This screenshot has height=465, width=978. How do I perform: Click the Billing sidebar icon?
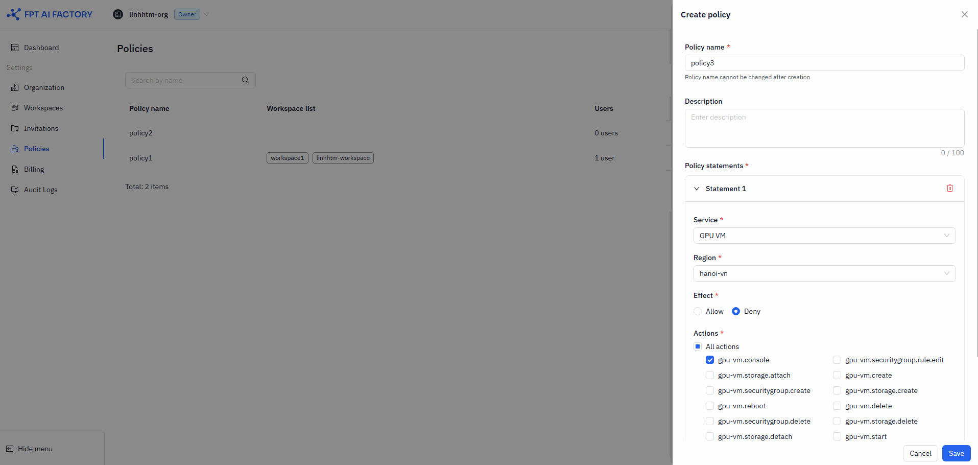pos(15,169)
